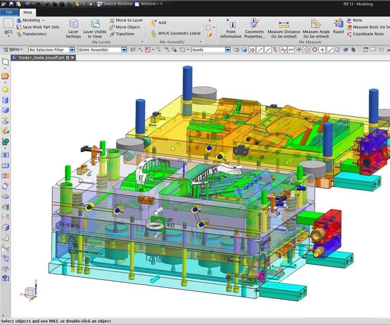Viewport: 390px width, 325px height.
Task: Open the File menu tab
Action: click(10, 12)
